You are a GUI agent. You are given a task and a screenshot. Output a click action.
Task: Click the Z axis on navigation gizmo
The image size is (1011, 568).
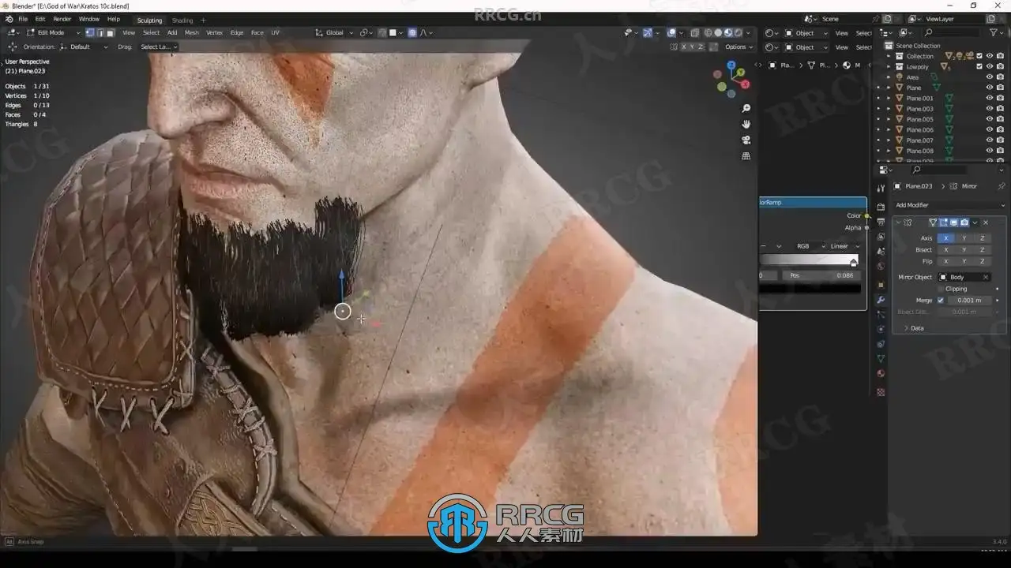click(732, 66)
